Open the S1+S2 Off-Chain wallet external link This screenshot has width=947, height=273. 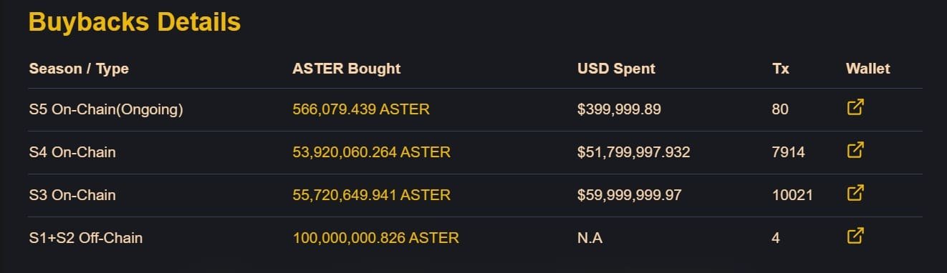[855, 236]
